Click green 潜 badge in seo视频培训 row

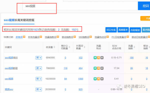click(x=95, y=57)
